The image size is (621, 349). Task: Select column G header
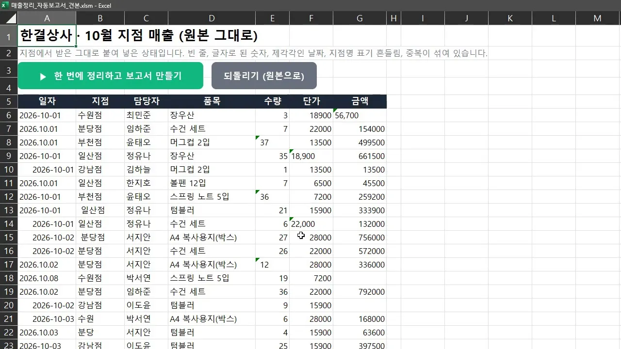360,18
